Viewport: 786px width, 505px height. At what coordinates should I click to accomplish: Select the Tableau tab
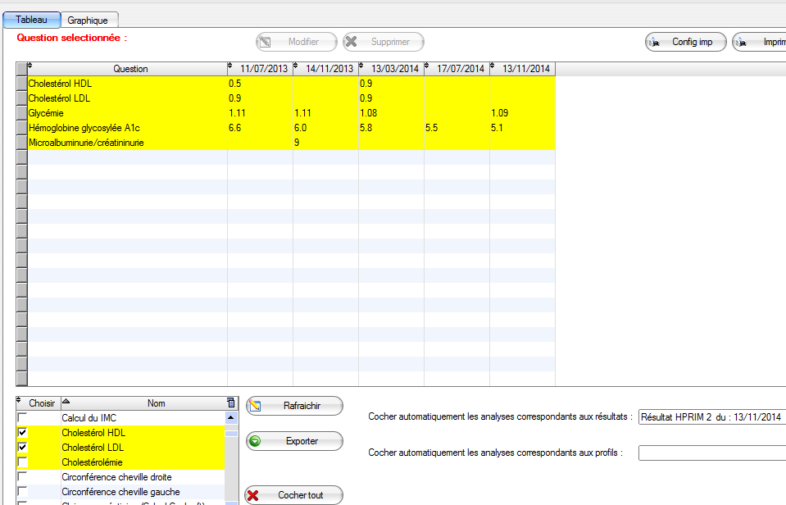click(x=31, y=19)
